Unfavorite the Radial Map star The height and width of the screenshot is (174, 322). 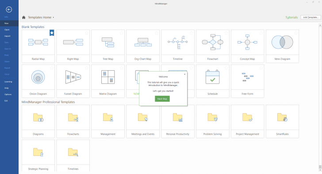coord(52,33)
